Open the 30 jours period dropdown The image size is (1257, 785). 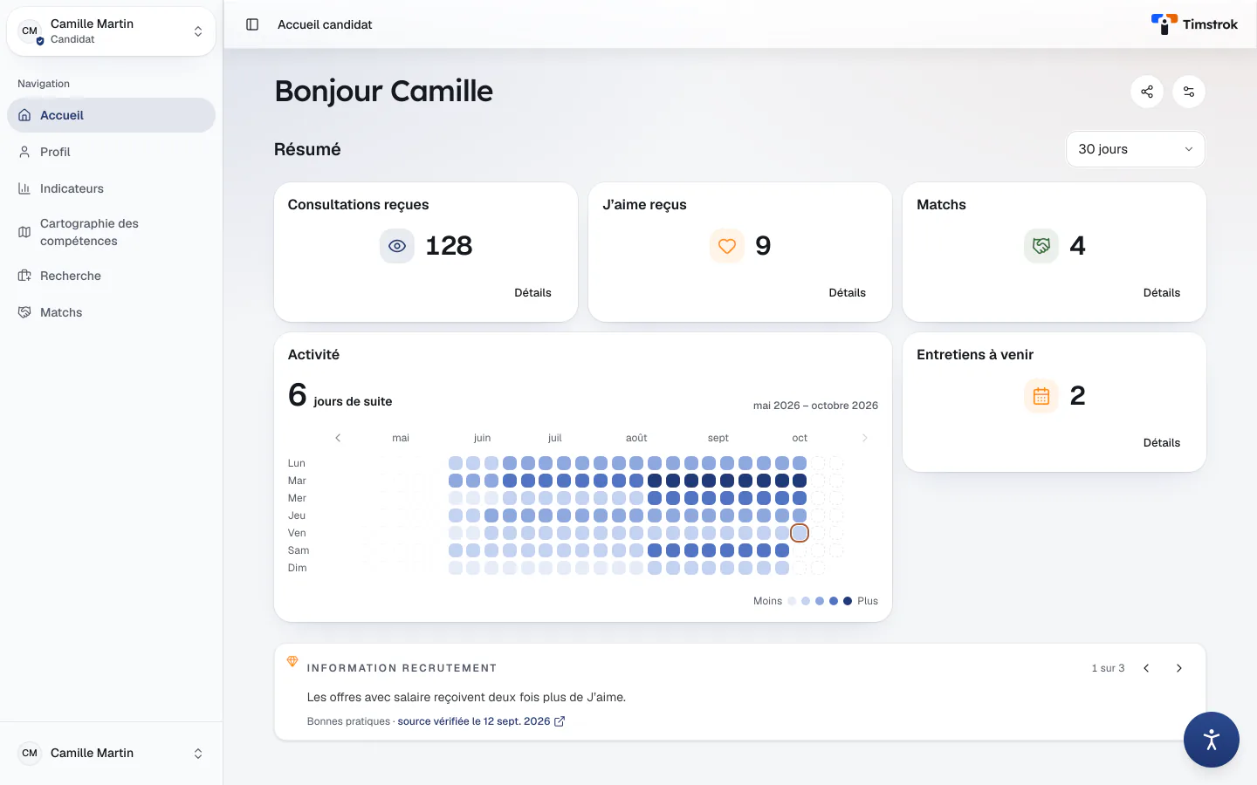tap(1136, 149)
